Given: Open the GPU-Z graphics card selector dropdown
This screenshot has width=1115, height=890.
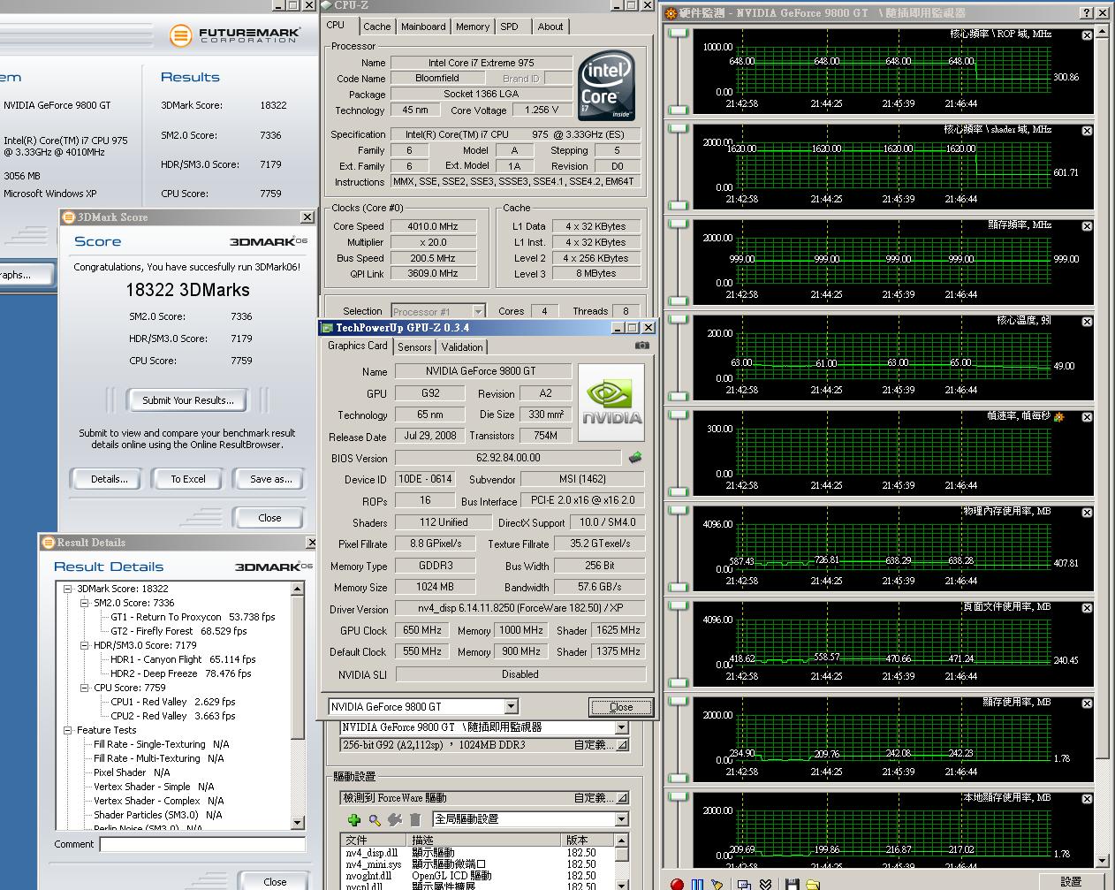Looking at the screenshot, I should pyautogui.click(x=511, y=706).
